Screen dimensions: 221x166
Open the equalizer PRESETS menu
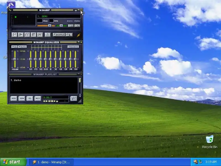click(73, 47)
